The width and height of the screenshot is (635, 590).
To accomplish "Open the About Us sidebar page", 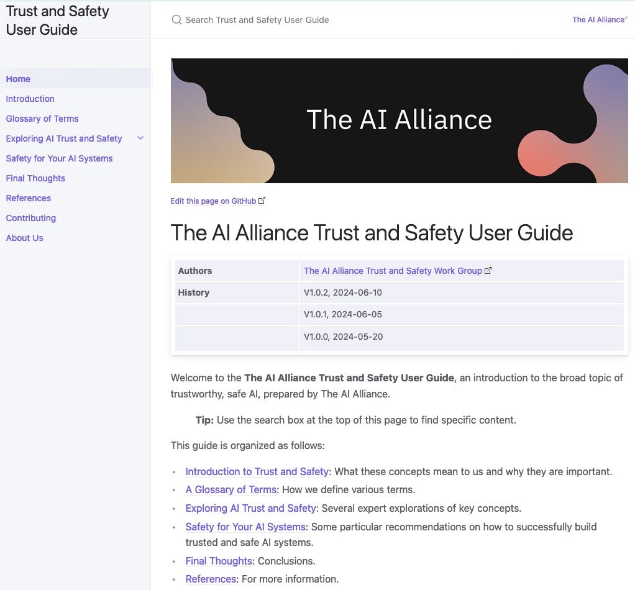I will point(24,238).
